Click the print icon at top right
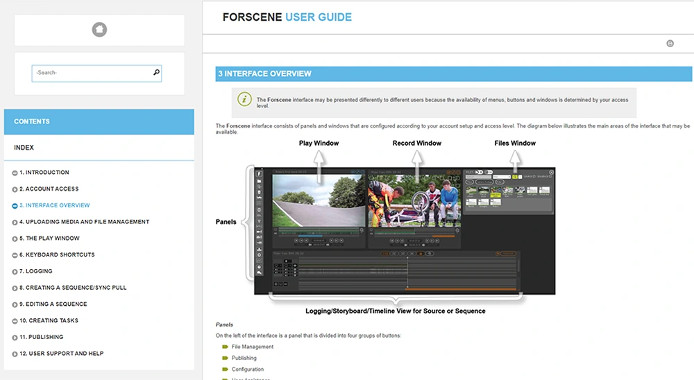Viewport: 694px width, 380px height. (670, 43)
